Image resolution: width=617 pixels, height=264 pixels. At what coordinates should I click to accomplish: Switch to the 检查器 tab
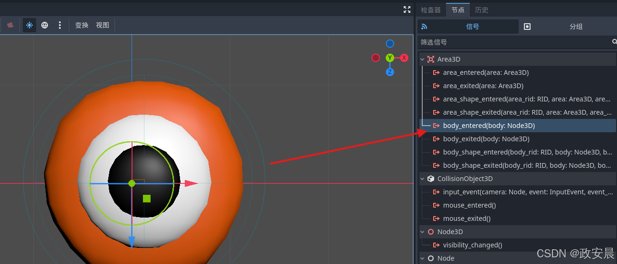[x=431, y=10]
